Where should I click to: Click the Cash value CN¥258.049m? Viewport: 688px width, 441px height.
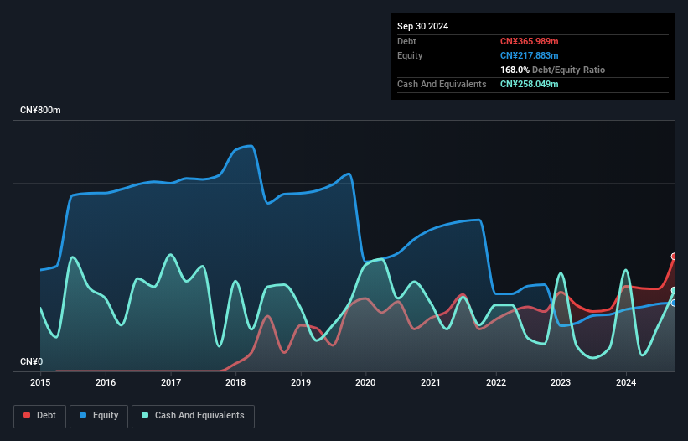pyautogui.click(x=529, y=84)
